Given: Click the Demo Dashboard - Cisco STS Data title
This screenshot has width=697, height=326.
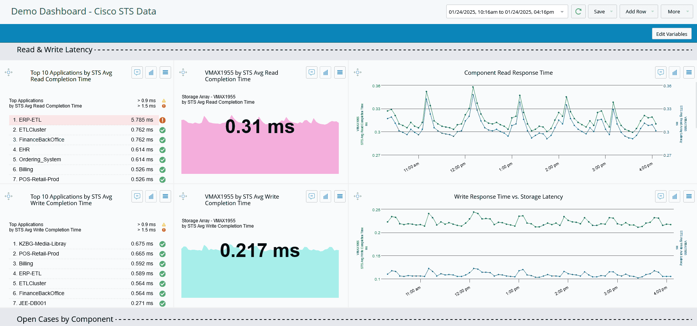Looking at the screenshot, I should (83, 11).
